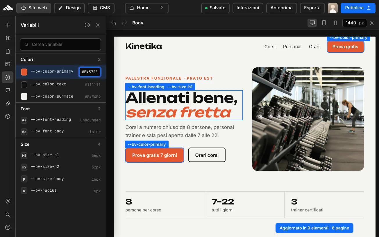Click the --bv-color-primary orange swatch

24,72
